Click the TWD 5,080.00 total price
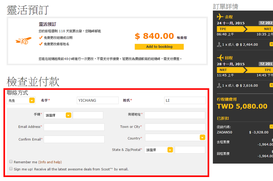 pos(242,106)
